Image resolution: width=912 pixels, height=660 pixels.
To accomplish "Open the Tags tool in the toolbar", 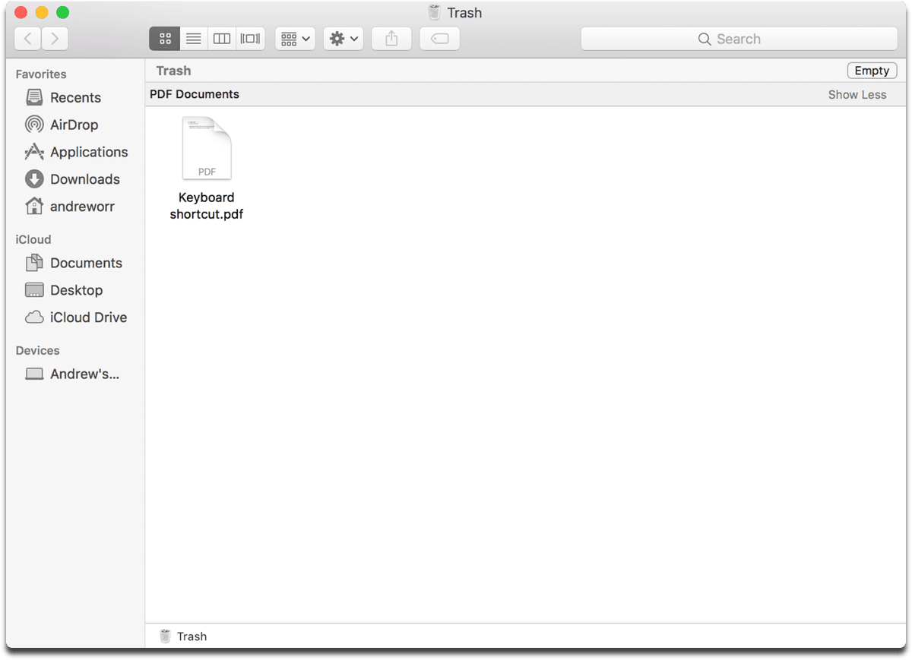I will coord(439,38).
